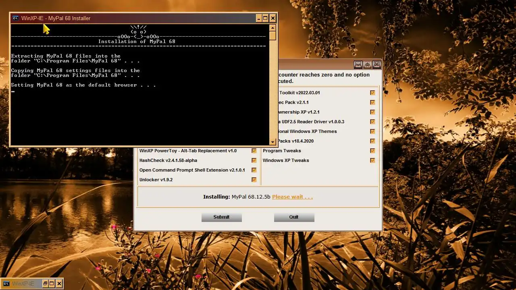Click 'WinXP PowerToy - Alt-Tab Replacement v1.0' label
Image resolution: width=516 pixels, height=290 pixels.
[188, 151]
